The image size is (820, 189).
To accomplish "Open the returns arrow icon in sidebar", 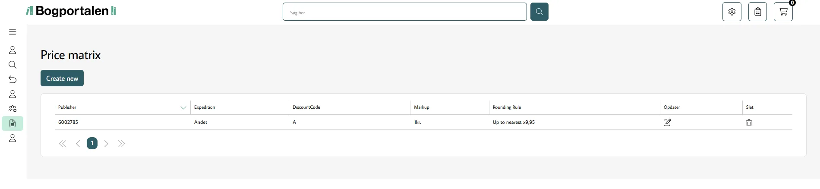I will pos(13,79).
